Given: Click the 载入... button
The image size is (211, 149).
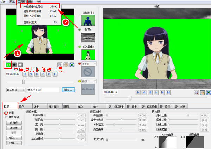Looking at the screenshot, I should click(x=14, y=138).
